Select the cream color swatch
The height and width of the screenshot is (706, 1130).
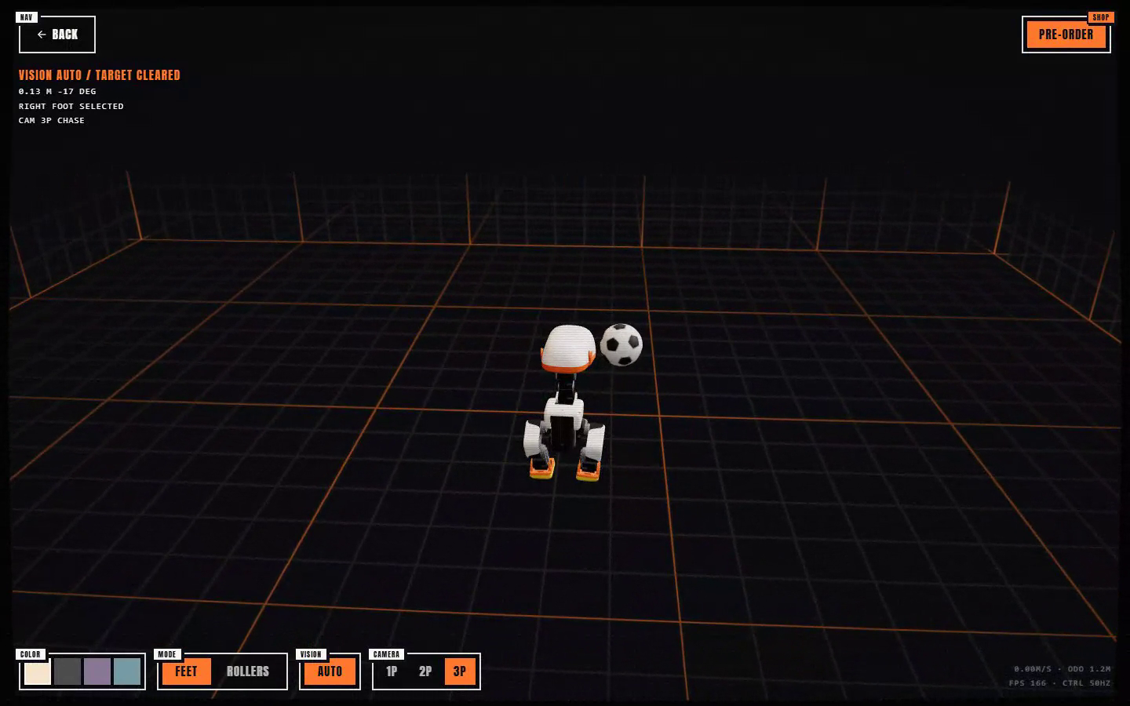[x=38, y=671]
